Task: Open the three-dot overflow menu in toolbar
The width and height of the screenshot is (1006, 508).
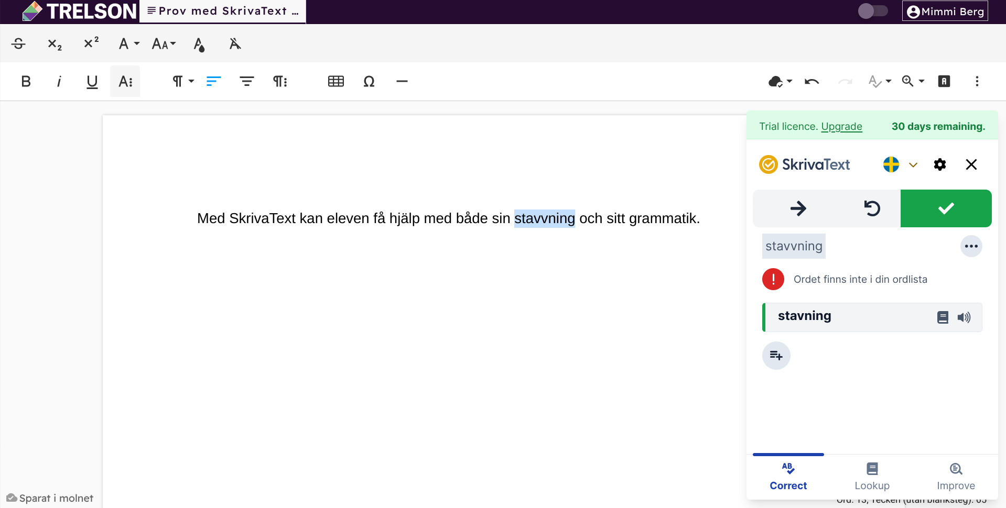Action: [x=977, y=81]
